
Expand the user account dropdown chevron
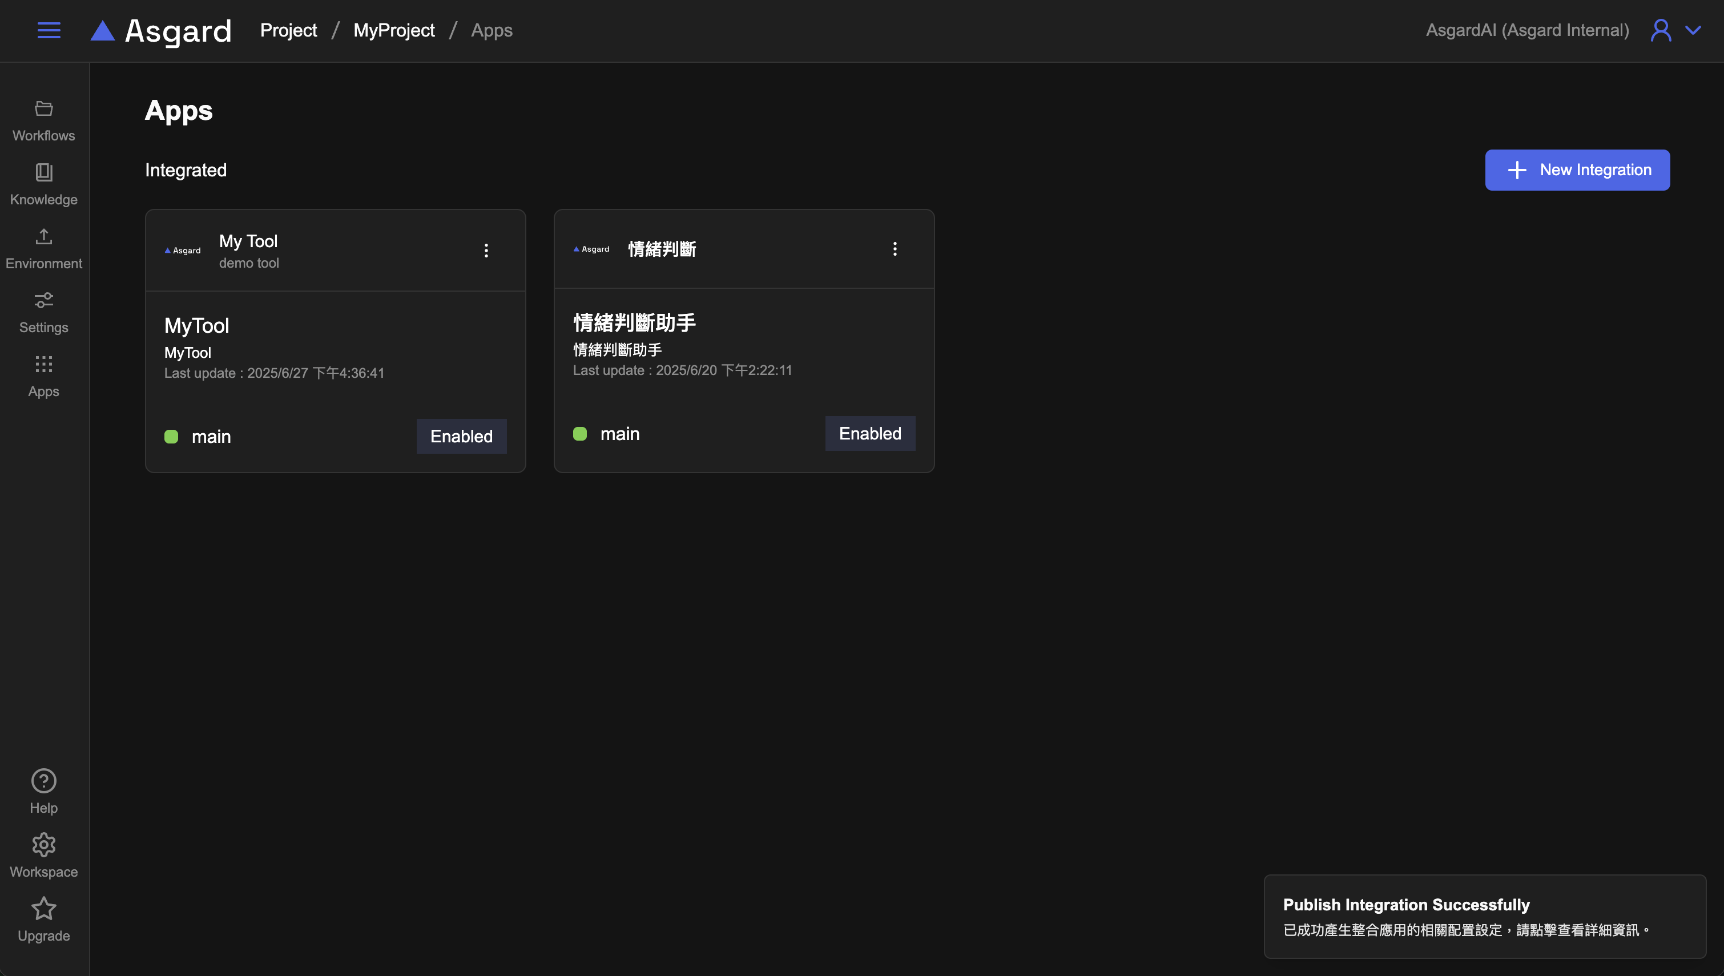(1693, 30)
